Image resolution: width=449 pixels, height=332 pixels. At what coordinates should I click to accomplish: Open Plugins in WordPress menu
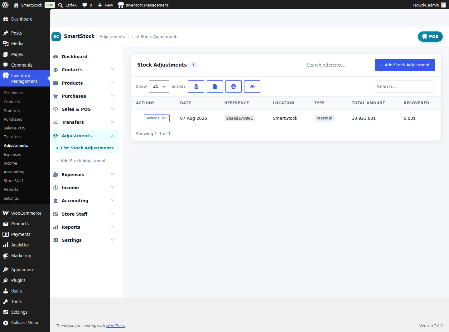[x=25, y=280]
